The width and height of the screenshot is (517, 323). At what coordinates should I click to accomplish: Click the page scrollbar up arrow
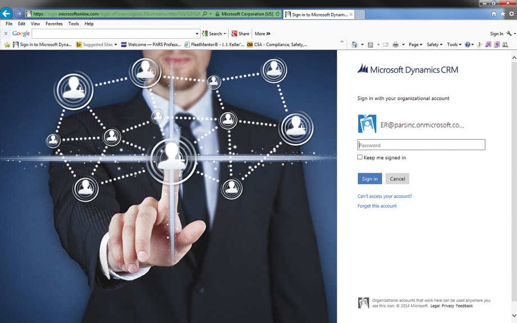tap(514, 58)
